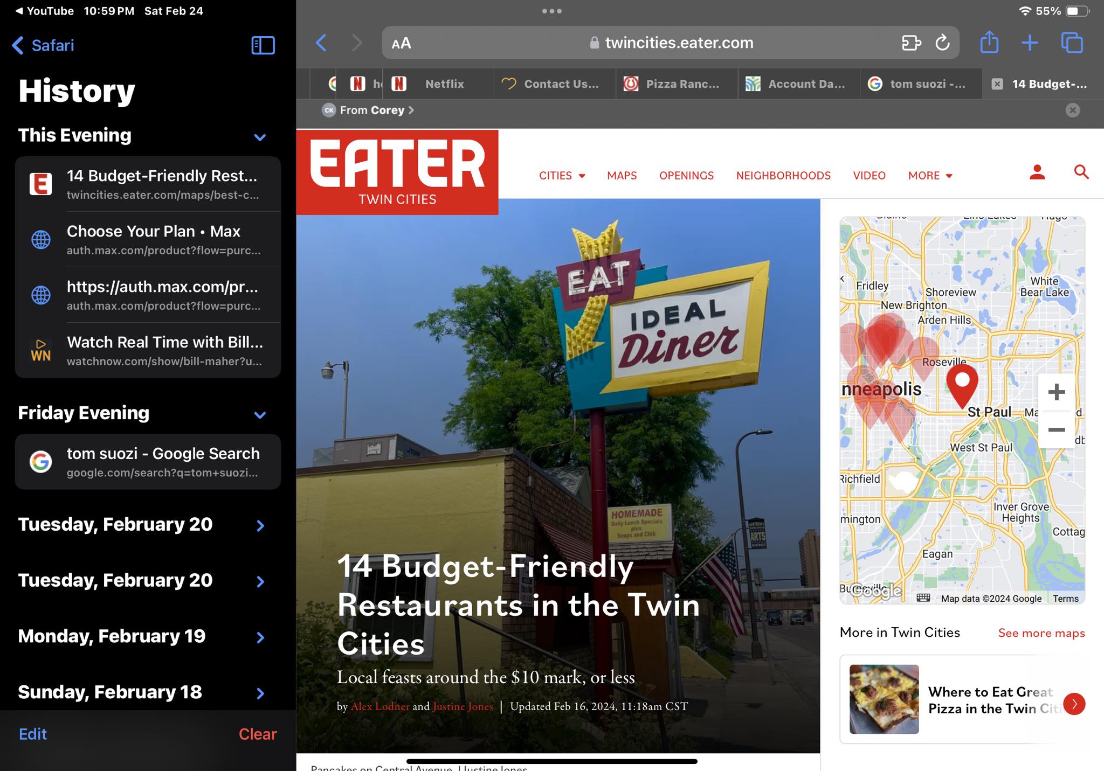1104x771 pixels.
Task: Switch to the Pizza Ranch tab
Action: (x=677, y=84)
